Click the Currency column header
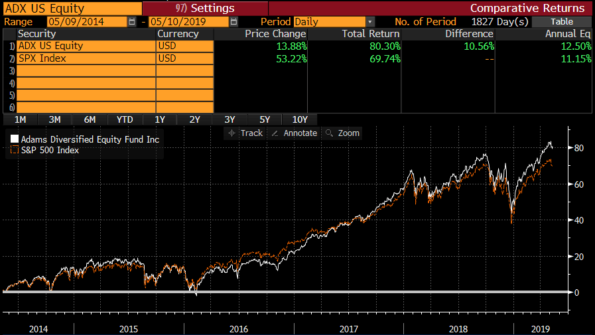The image size is (595, 335). tap(178, 34)
